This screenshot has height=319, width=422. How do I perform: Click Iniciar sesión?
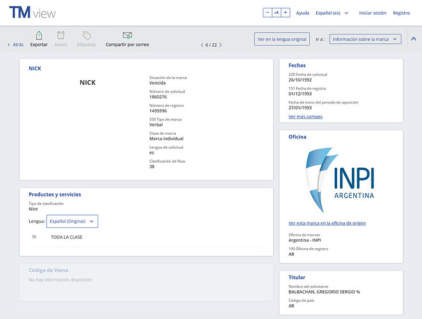[372, 13]
